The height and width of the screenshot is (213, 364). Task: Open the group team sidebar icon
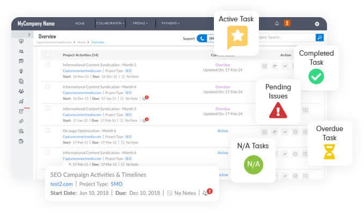click(x=21, y=92)
